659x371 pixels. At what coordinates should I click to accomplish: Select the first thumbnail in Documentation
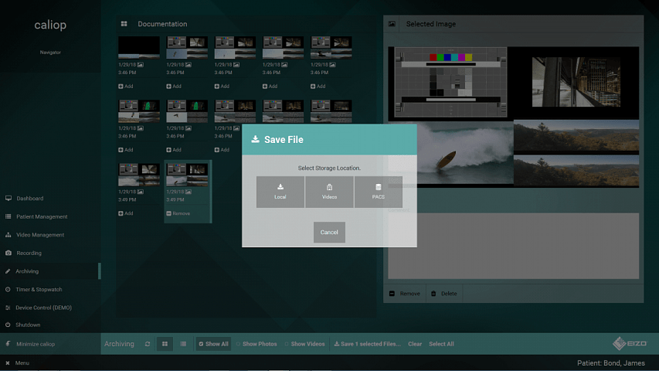tap(139, 48)
